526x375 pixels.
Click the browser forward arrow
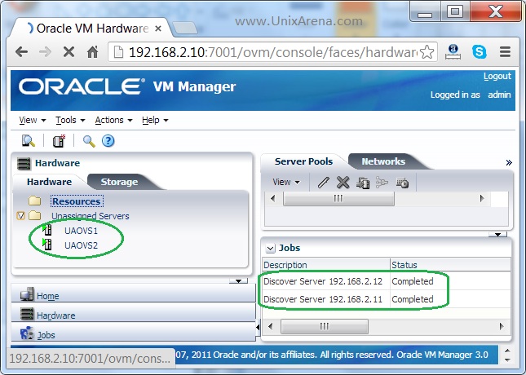[46, 52]
